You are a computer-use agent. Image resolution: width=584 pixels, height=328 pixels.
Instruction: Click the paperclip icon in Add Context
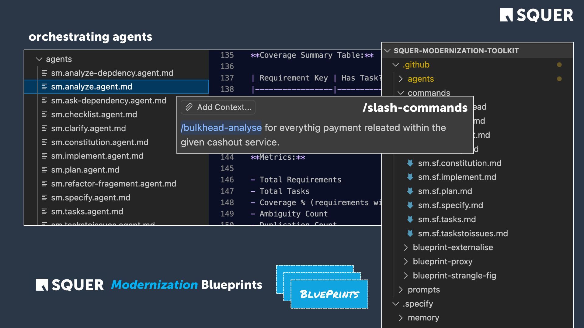[x=189, y=107]
